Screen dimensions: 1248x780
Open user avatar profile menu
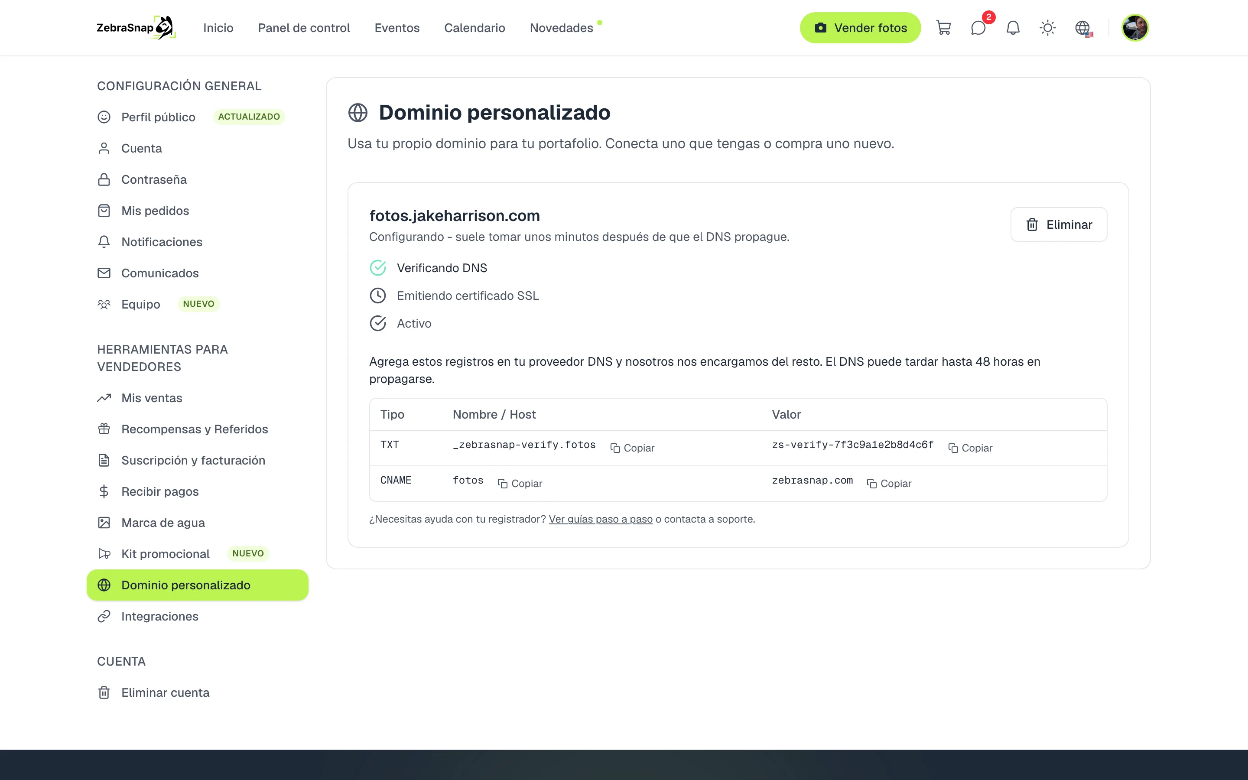click(x=1134, y=28)
